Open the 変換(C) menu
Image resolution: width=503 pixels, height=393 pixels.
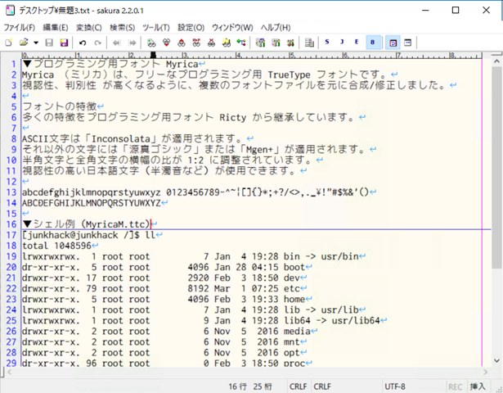tap(89, 28)
